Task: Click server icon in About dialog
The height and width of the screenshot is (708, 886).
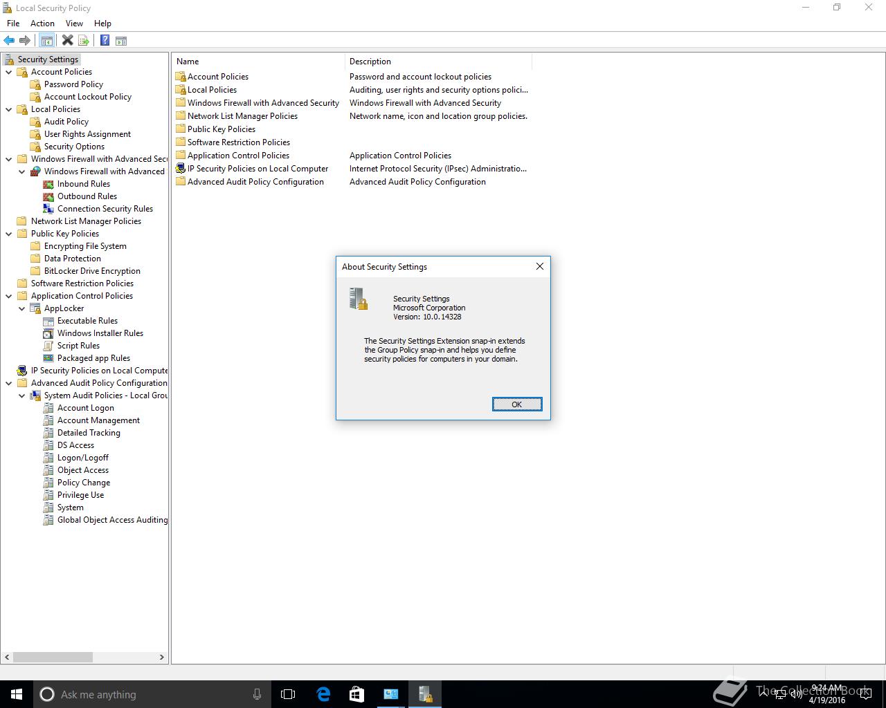Action: coord(359,299)
